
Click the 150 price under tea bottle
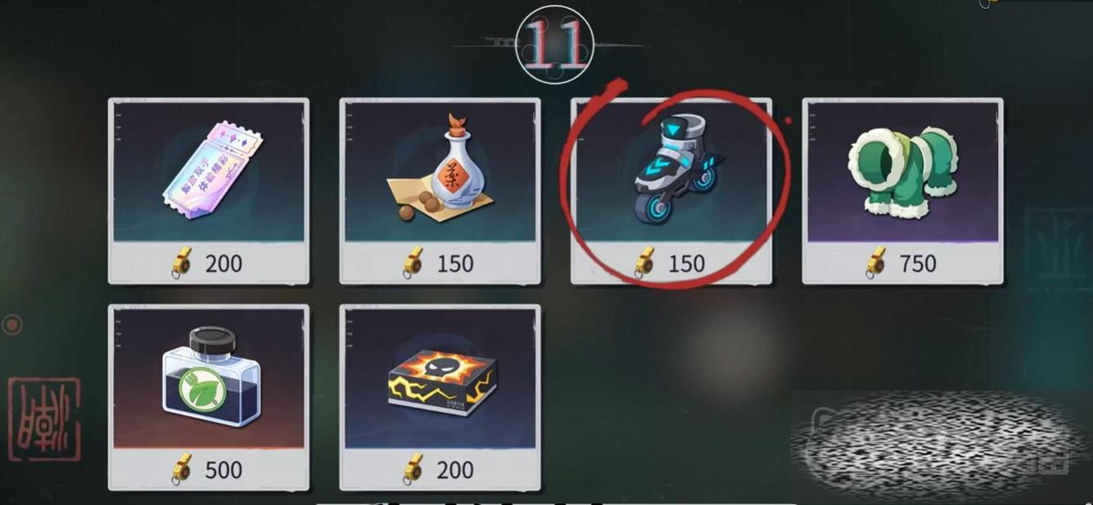tap(455, 264)
